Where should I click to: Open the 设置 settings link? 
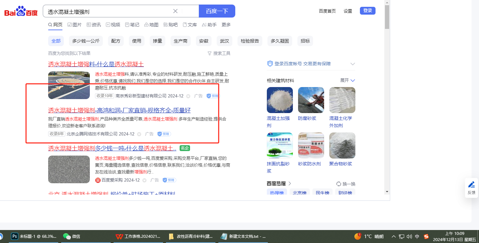(348, 11)
